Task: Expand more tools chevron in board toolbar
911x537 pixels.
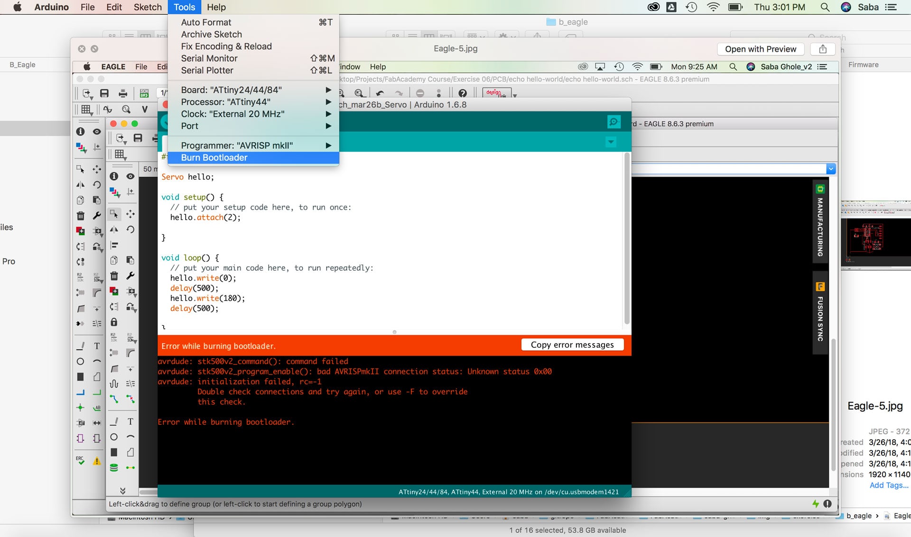Action: click(122, 491)
